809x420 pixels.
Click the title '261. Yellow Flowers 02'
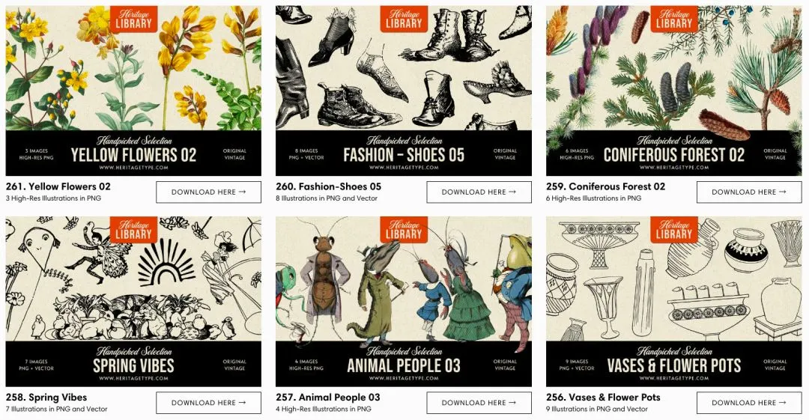pyautogui.click(x=58, y=186)
